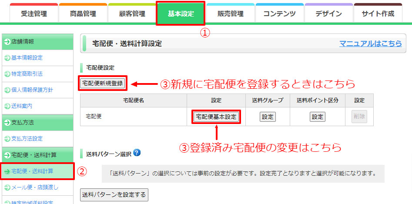
Task: Open help icon next to 送料パターン選択
Action: pos(137,153)
